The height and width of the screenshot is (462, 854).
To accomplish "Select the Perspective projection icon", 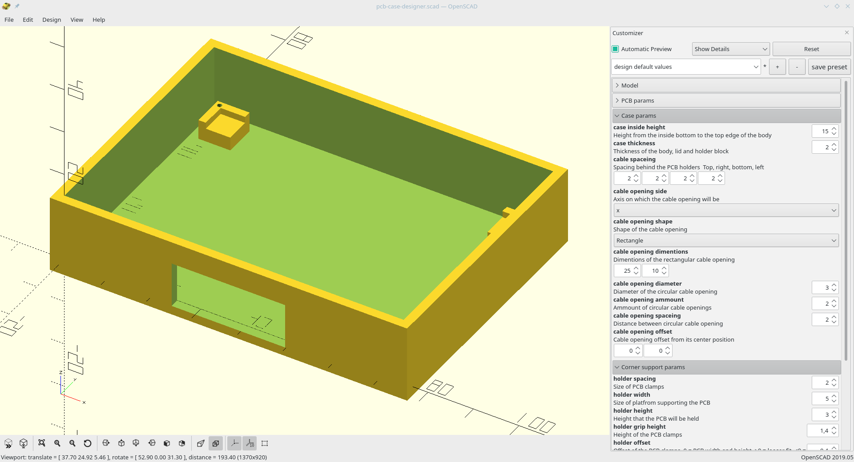I will (201, 443).
